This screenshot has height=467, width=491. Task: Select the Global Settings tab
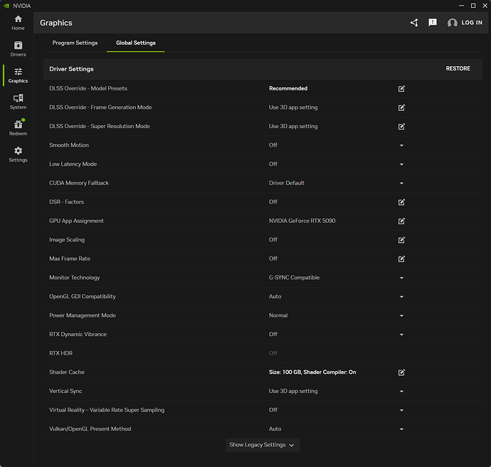[136, 43]
